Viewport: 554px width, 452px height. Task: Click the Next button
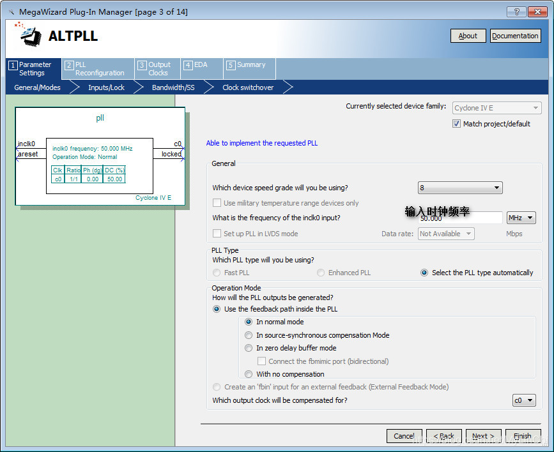[483, 436]
